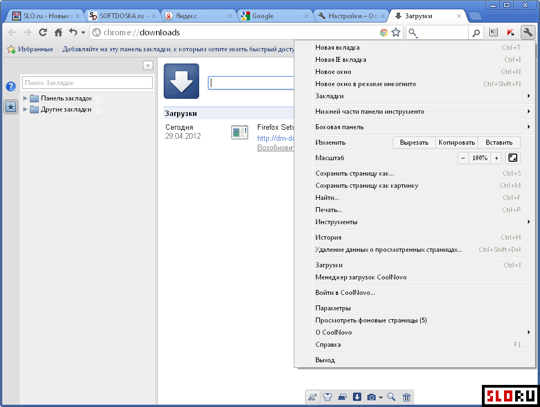Click the trash bin icon in bottom toolbar

(x=407, y=398)
